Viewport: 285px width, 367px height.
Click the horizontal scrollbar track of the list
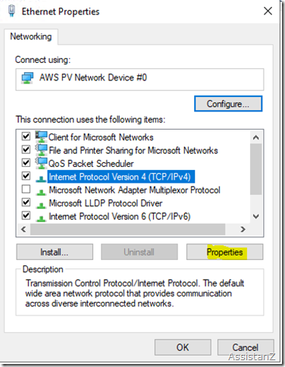pos(127,229)
